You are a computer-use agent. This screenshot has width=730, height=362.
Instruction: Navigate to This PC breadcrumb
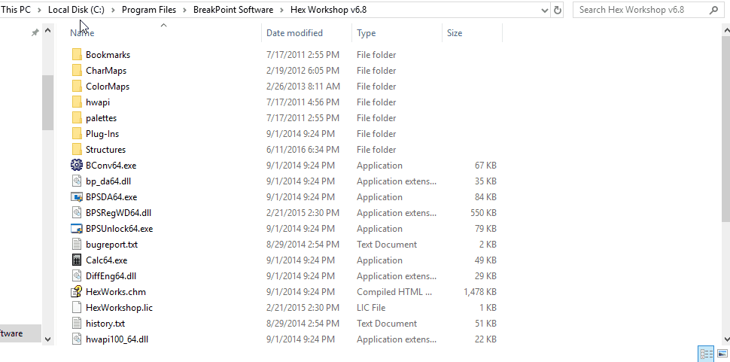pos(16,10)
